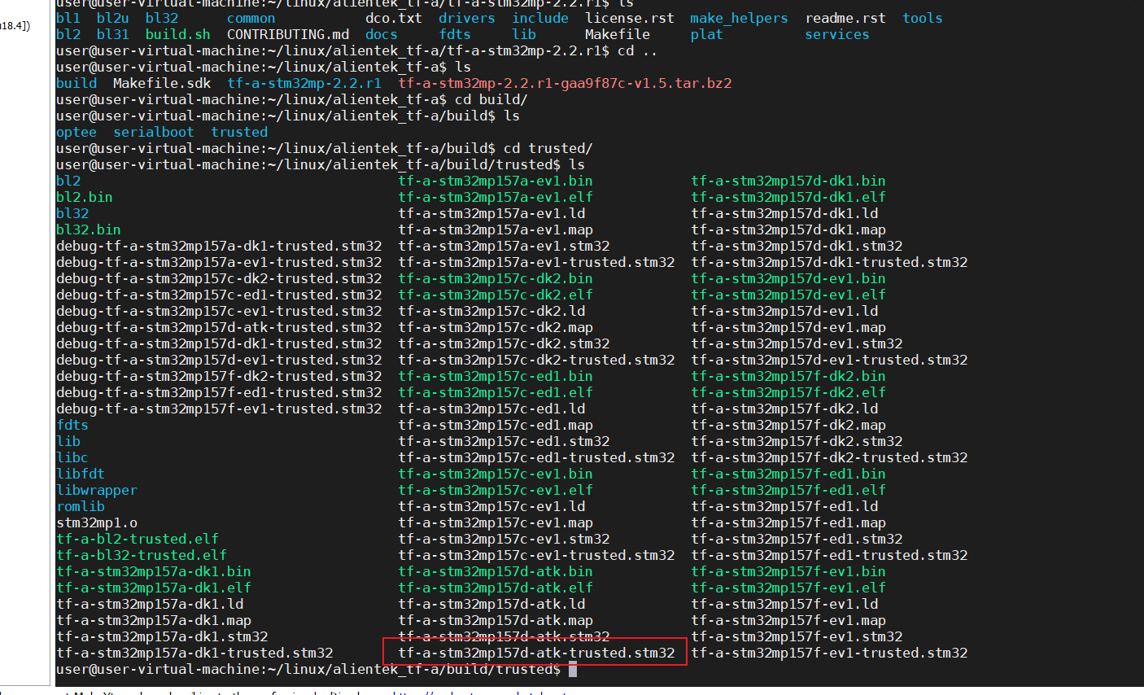Place cursor at the terminal prompt block
Viewport: 1144px width, 695px height.
point(573,669)
